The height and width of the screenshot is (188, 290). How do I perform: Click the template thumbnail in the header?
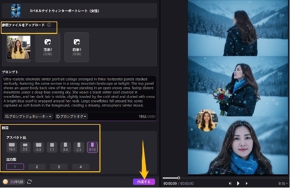(16, 11)
